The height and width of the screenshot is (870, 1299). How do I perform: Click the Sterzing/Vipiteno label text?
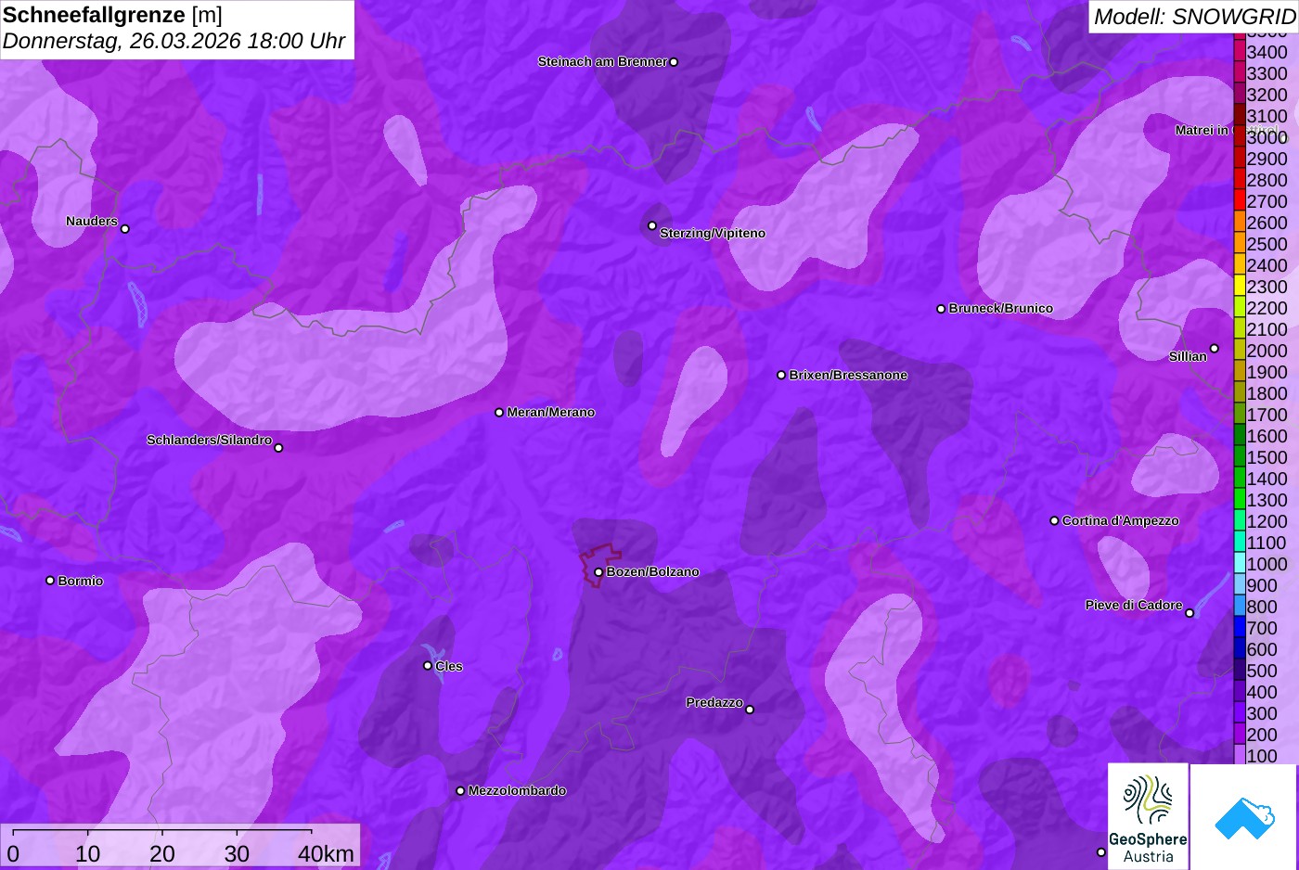pos(713,234)
